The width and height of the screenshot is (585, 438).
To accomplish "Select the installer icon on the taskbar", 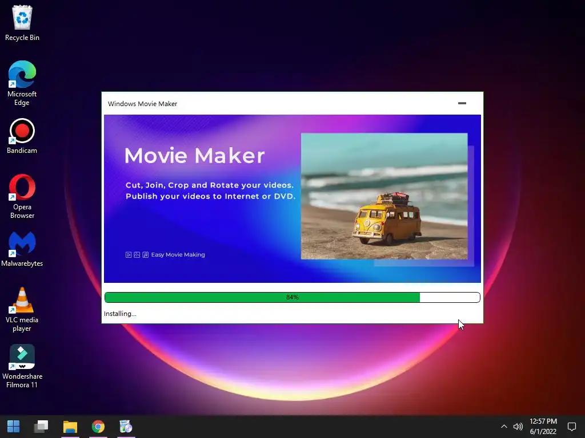I will coord(126,427).
